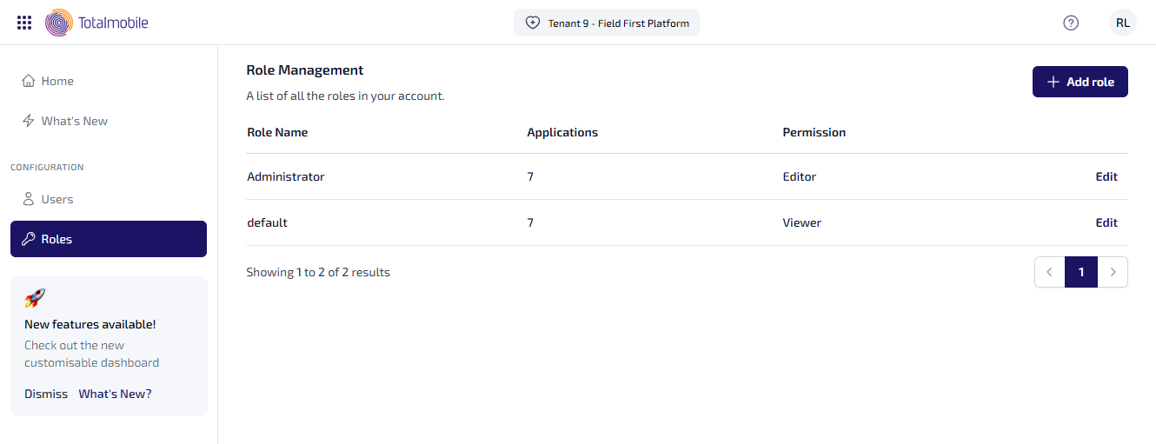The width and height of the screenshot is (1156, 444).
Task: Open the Users menu item
Action: coord(57,199)
